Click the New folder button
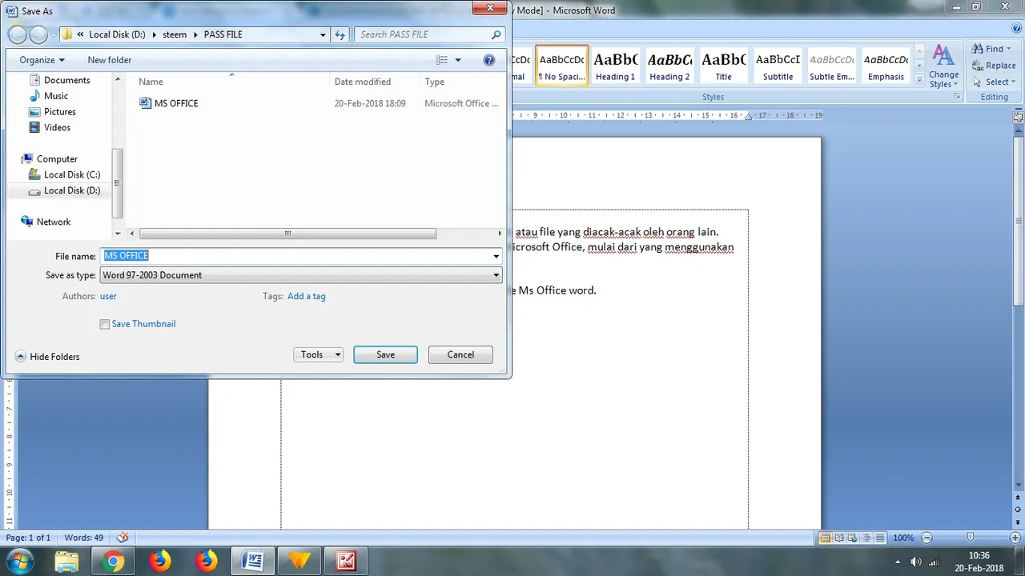 (x=110, y=60)
